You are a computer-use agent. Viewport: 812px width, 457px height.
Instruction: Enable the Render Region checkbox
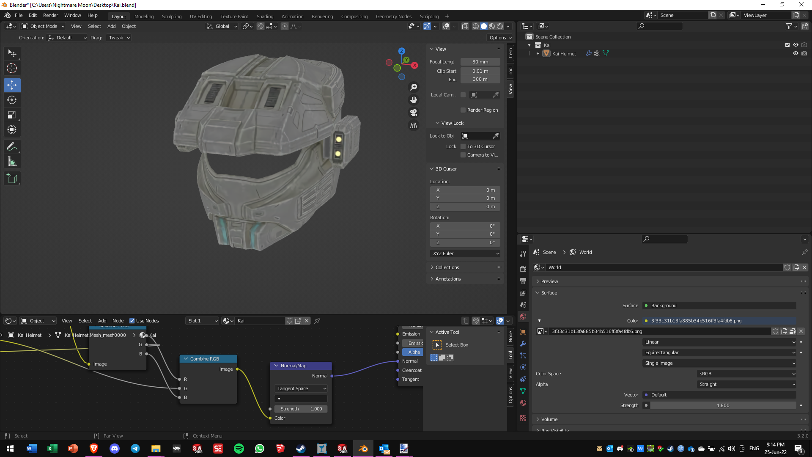(x=463, y=110)
